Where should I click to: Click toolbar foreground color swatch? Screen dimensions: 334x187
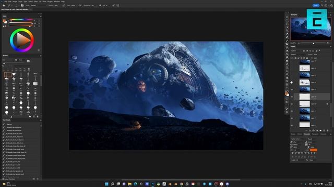click(x=287, y=93)
